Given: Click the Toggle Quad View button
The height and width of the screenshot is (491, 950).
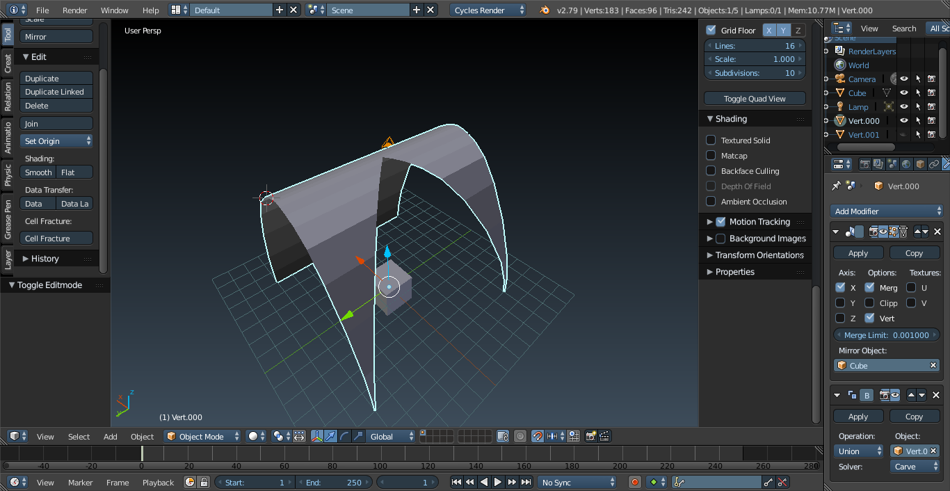Looking at the screenshot, I should point(755,99).
